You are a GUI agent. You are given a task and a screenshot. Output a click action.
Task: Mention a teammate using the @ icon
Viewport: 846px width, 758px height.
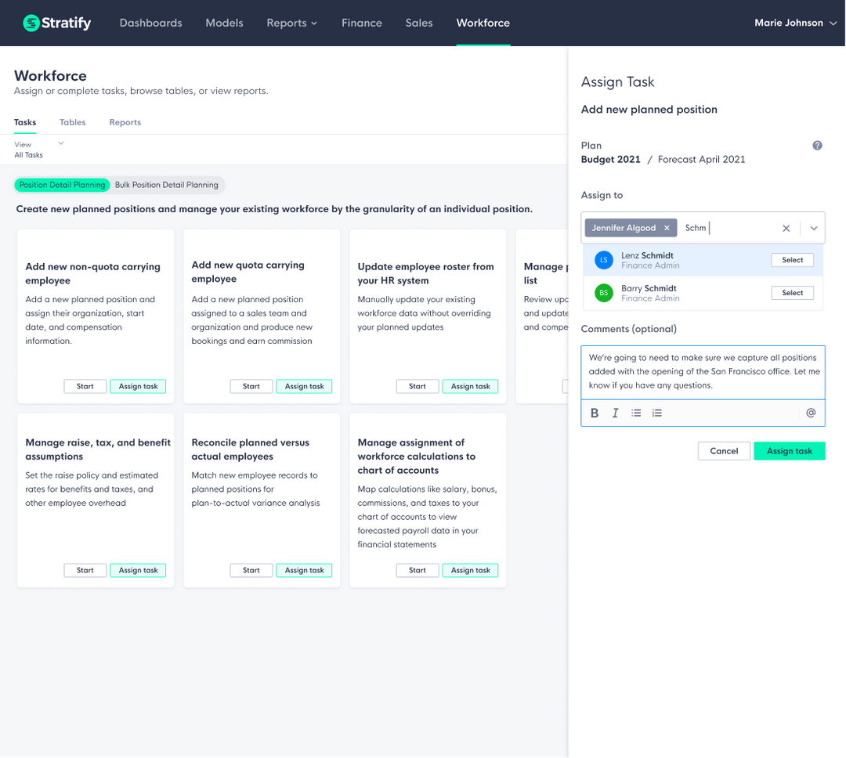point(811,412)
